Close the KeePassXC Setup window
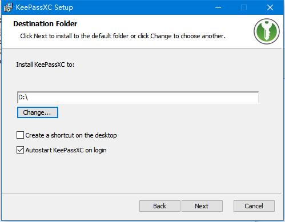The height and width of the screenshot is (222, 285). (x=270, y=7)
